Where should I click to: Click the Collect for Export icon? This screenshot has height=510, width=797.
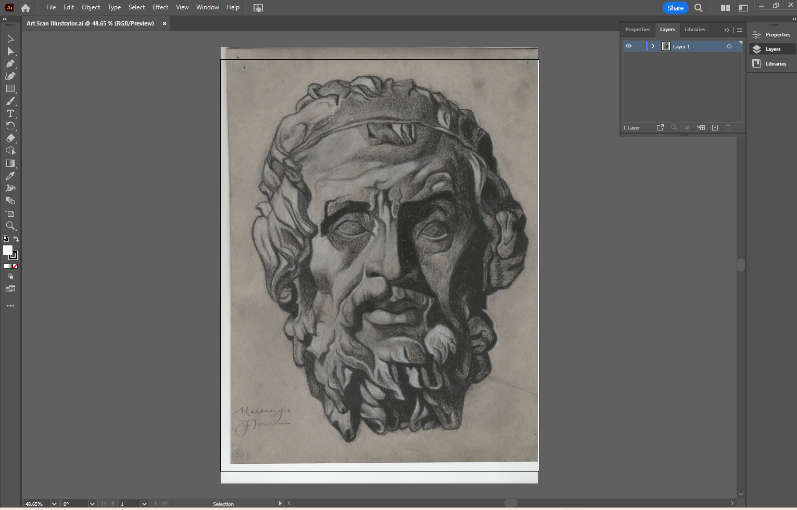[661, 127]
